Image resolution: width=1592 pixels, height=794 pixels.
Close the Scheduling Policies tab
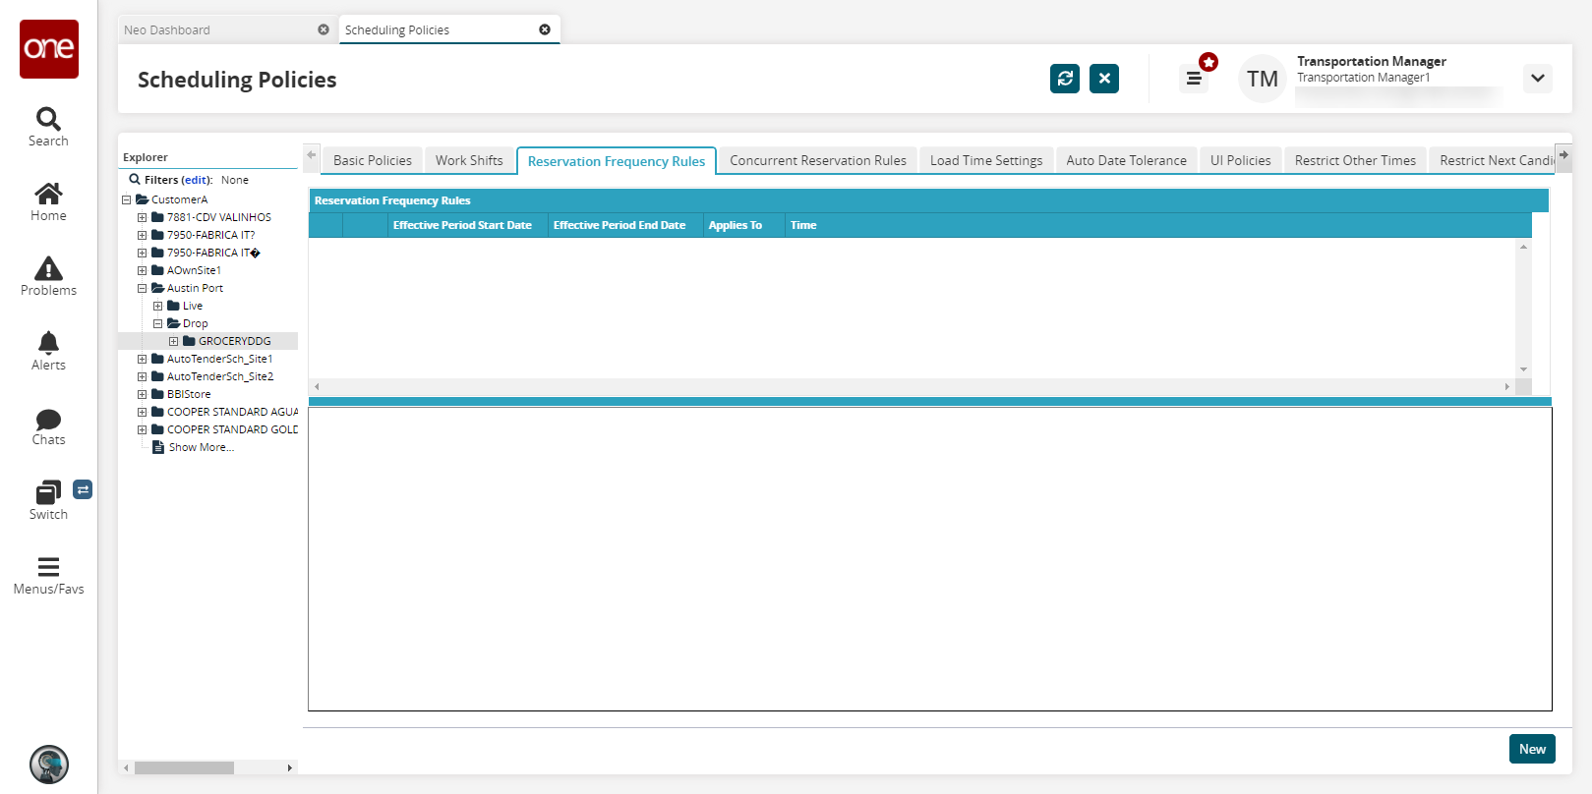tap(545, 29)
